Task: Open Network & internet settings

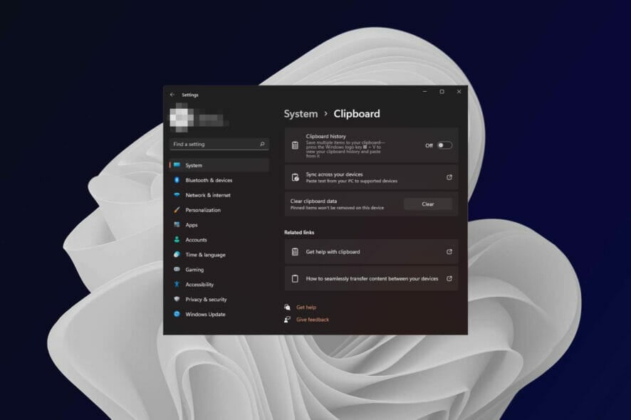Action: point(219,195)
